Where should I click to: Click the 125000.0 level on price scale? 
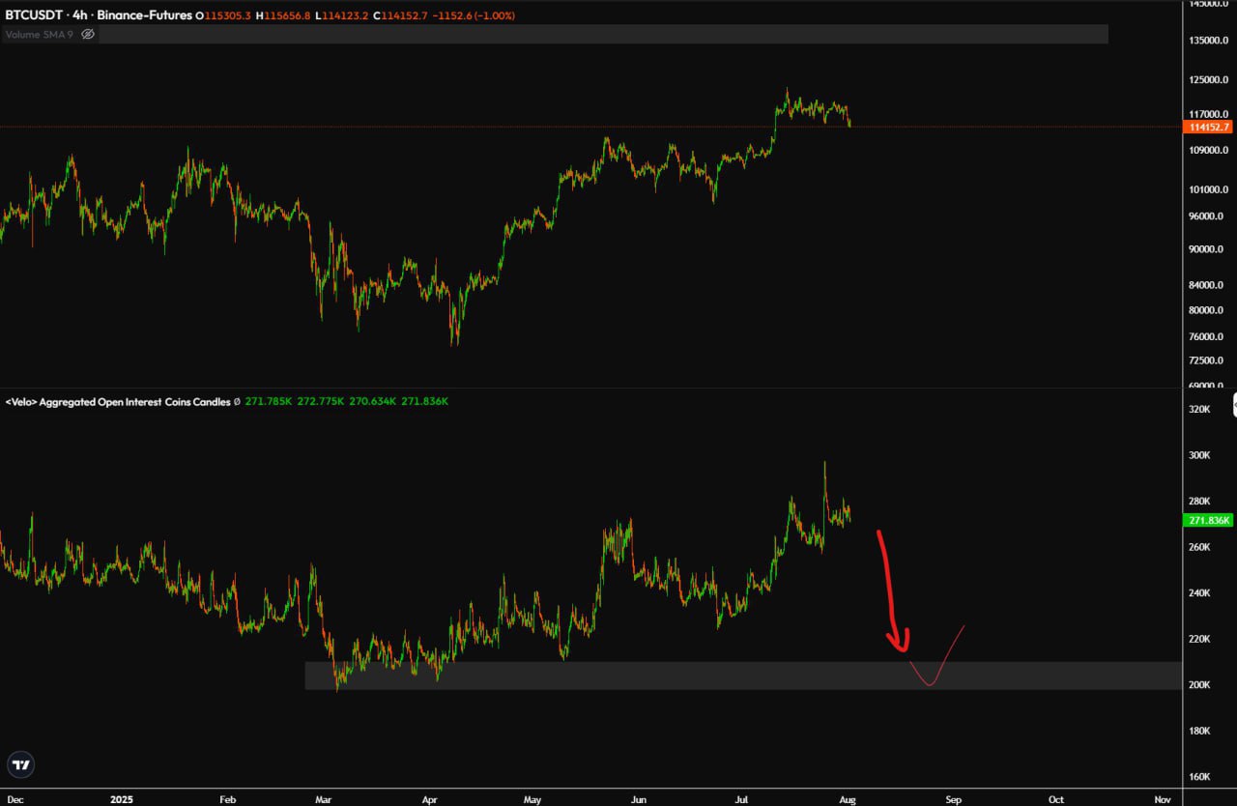1209,79
